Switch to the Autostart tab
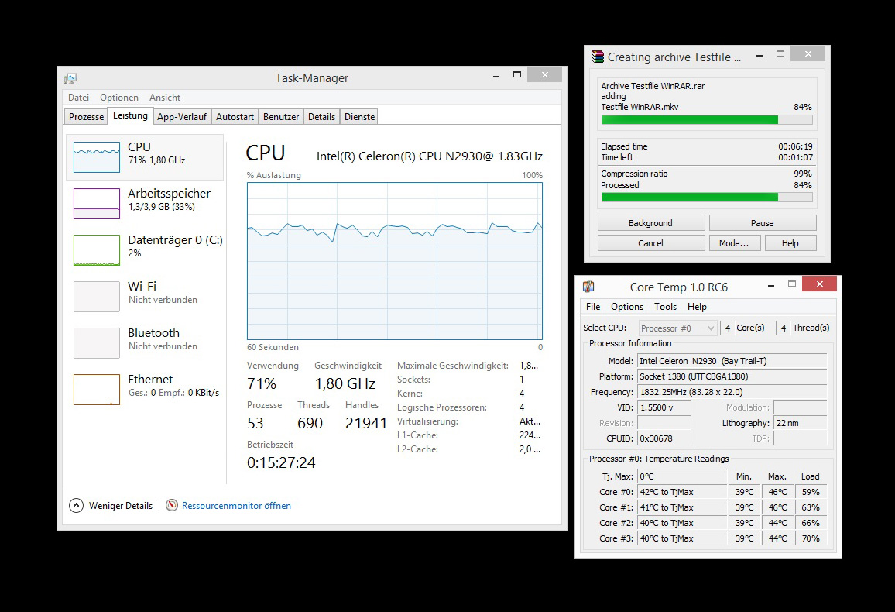The height and width of the screenshot is (612, 895). pos(235,116)
